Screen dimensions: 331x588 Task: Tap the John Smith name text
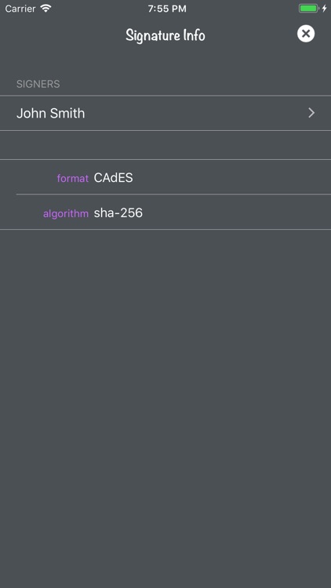tap(51, 113)
